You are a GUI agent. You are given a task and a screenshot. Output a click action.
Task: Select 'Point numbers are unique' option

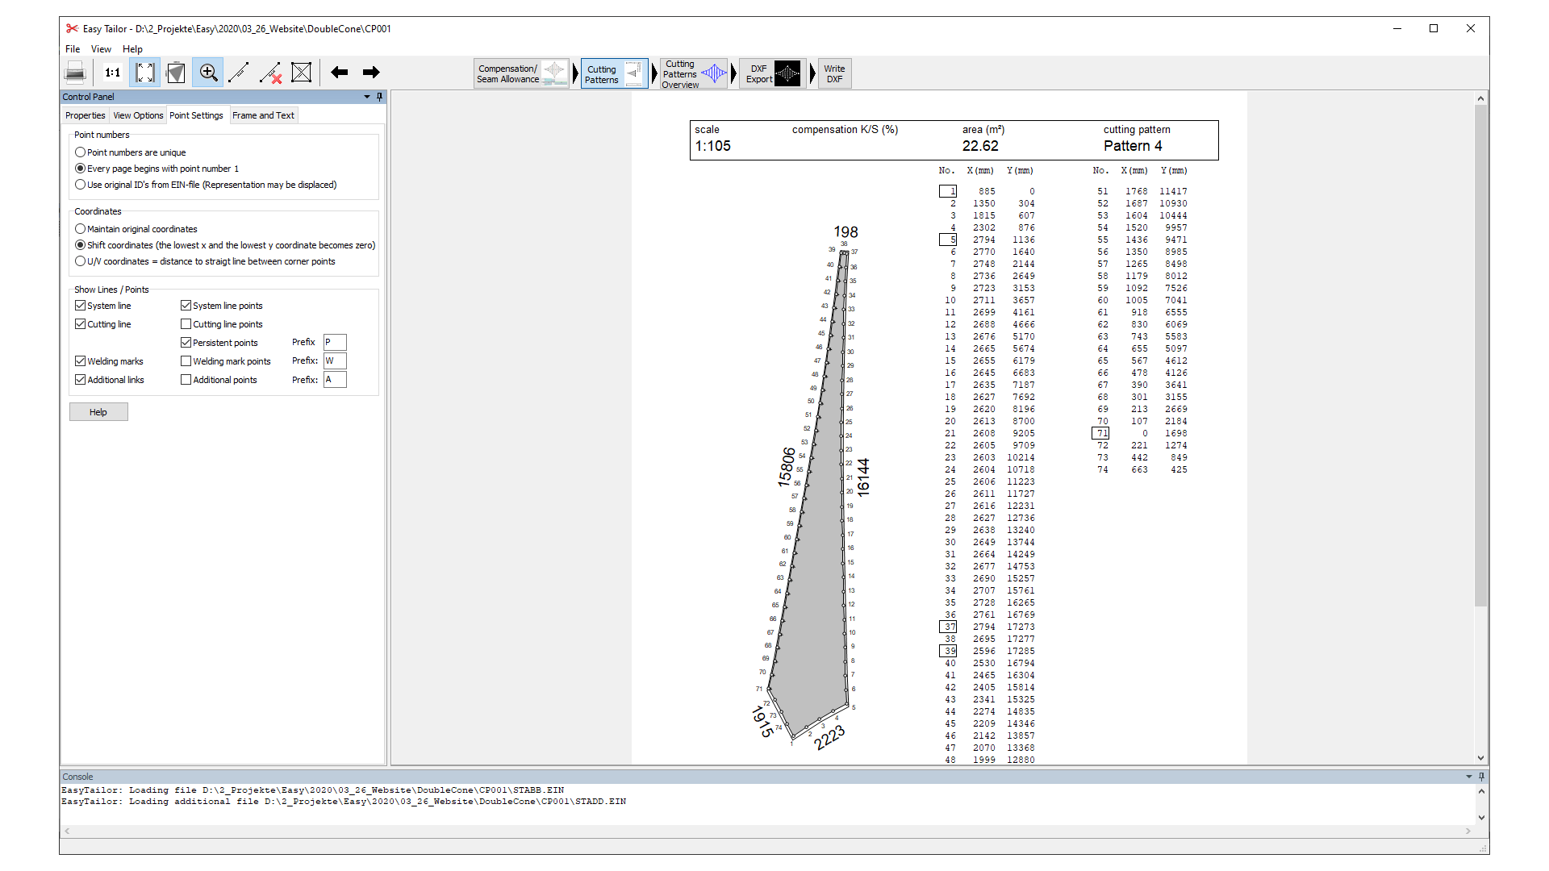[81, 152]
